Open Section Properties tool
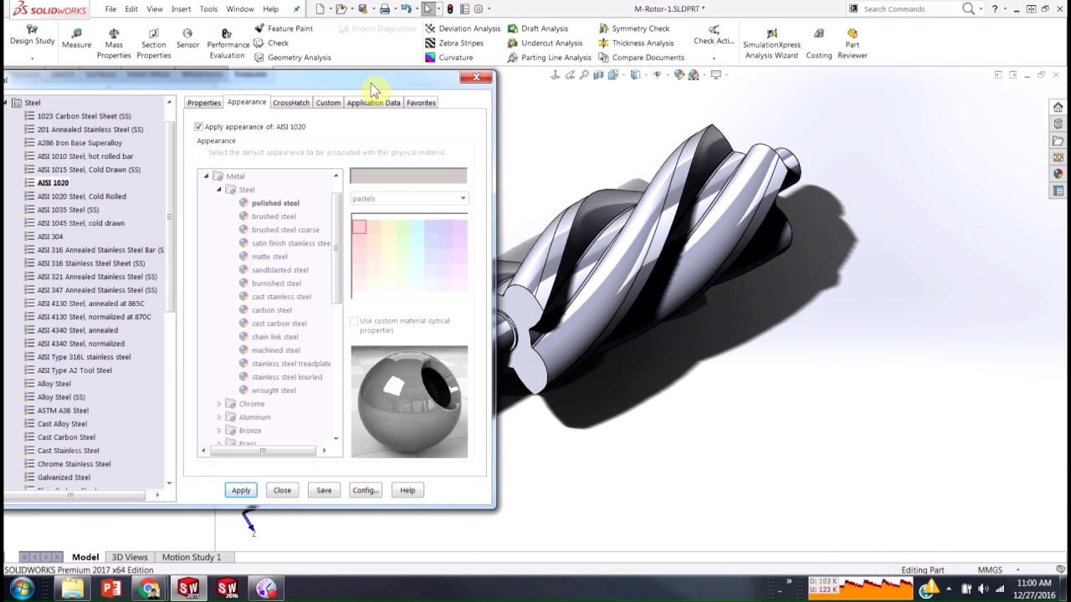This screenshot has width=1071, height=602. pos(154,43)
